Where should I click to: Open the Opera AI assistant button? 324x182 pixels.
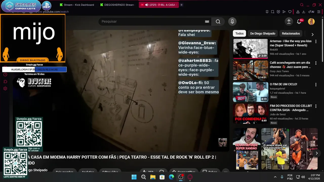coord(311,12)
